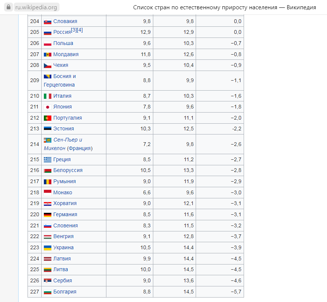Image resolution: width=327 pixels, height=302 pixels.
Task: Click the 13,3 value in Белоруссия row
Action: click(x=189, y=170)
